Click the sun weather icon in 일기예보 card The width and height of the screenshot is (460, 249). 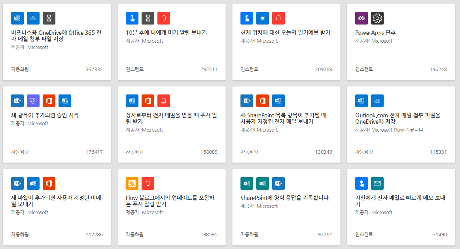(263, 18)
